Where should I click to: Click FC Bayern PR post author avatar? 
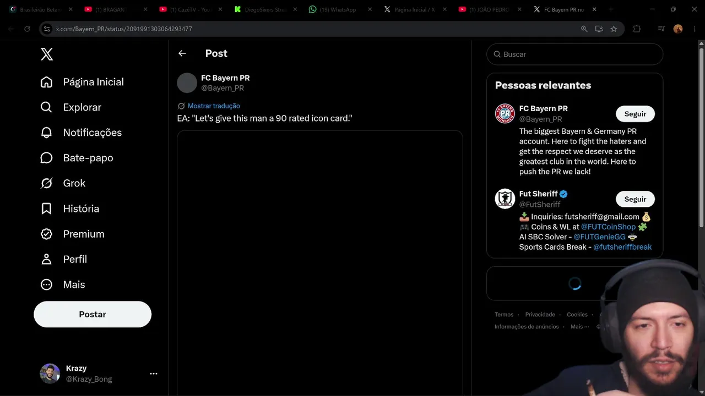[187, 83]
